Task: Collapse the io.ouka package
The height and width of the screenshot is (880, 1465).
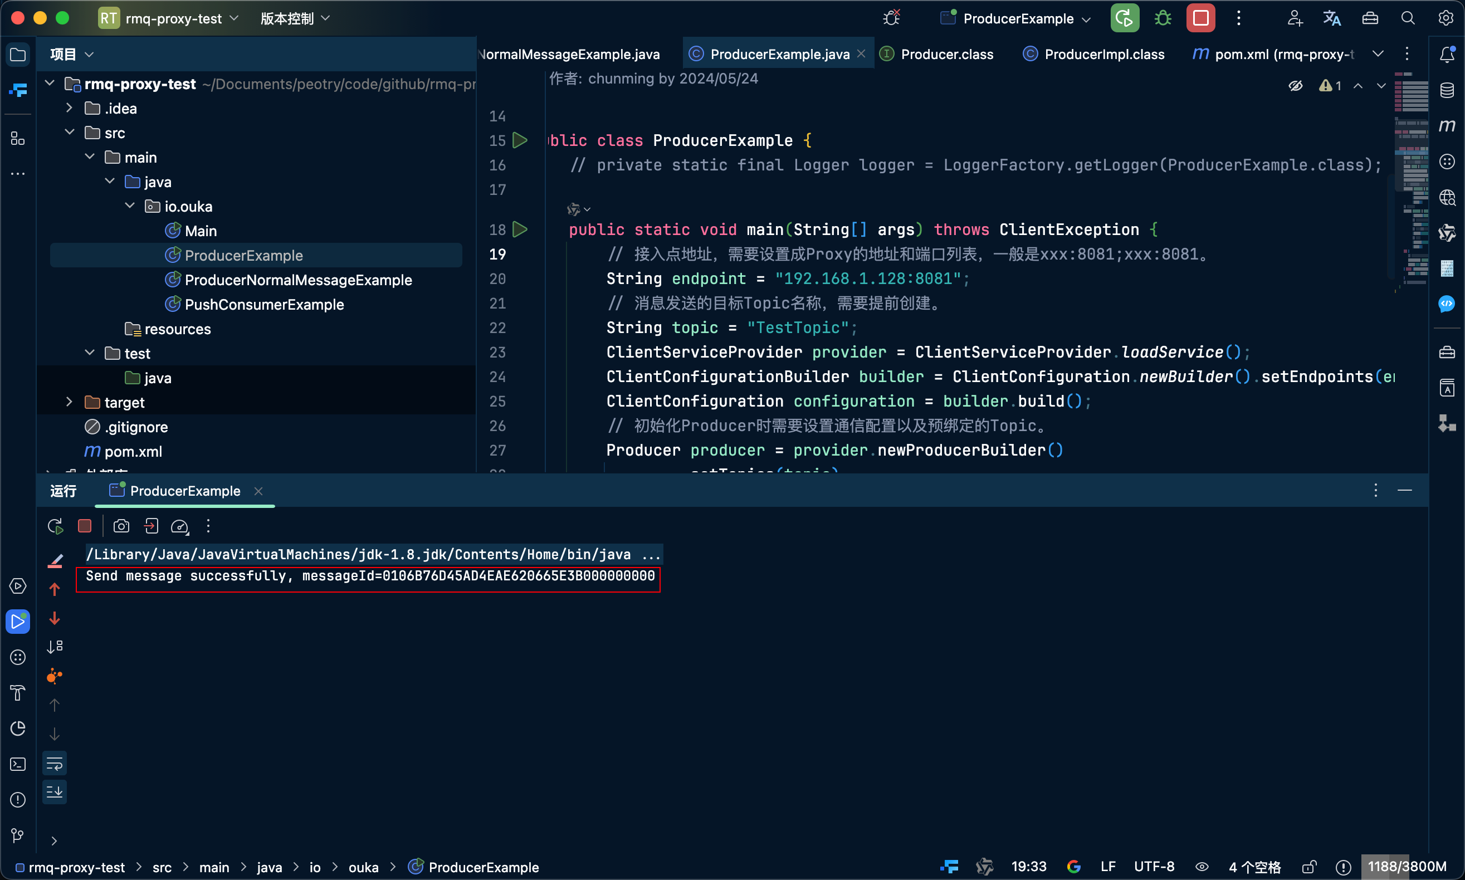Action: (x=130, y=206)
